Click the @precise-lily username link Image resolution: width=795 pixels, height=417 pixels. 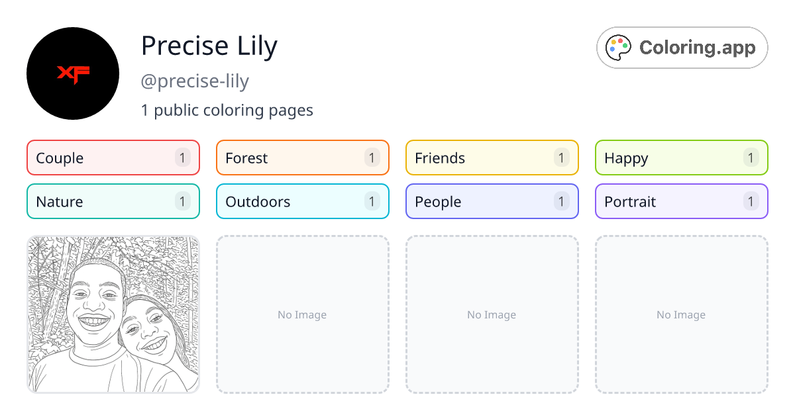pyautogui.click(x=195, y=81)
